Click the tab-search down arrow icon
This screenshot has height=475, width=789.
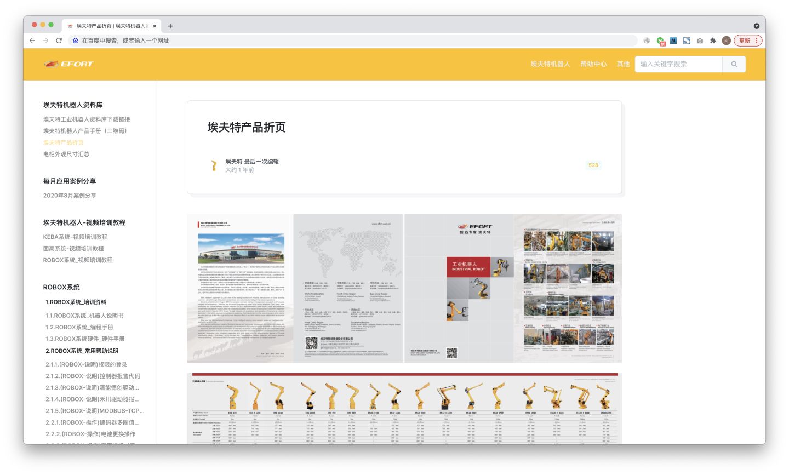click(756, 26)
